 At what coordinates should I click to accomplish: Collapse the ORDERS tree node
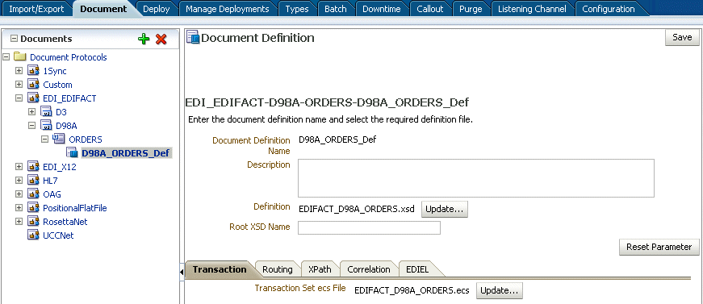pos(44,140)
